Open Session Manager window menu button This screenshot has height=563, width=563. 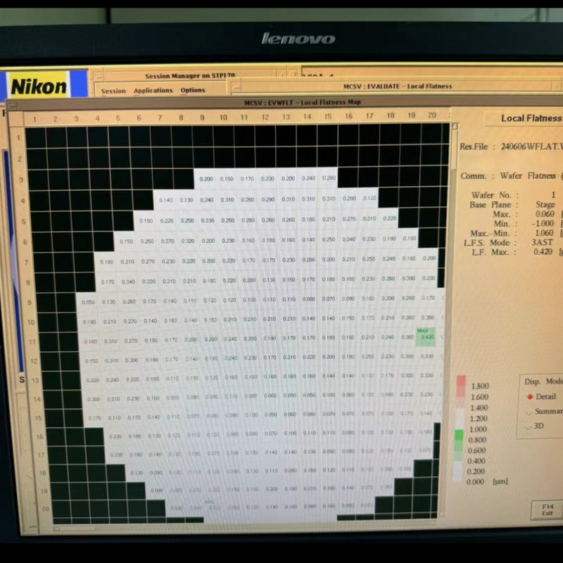coord(99,76)
